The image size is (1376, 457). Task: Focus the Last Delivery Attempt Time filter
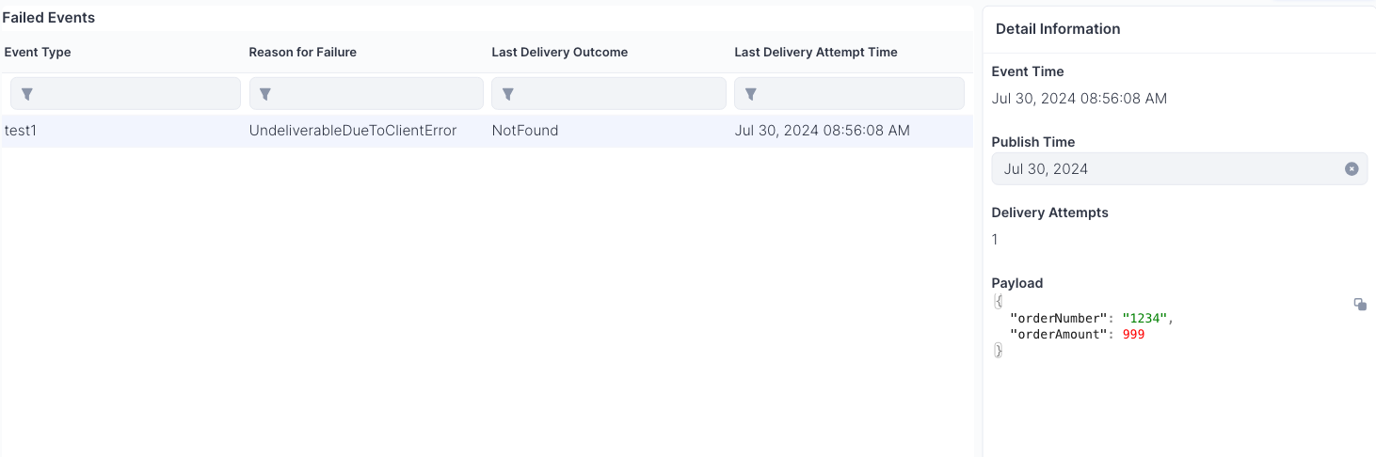click(860, 94)
